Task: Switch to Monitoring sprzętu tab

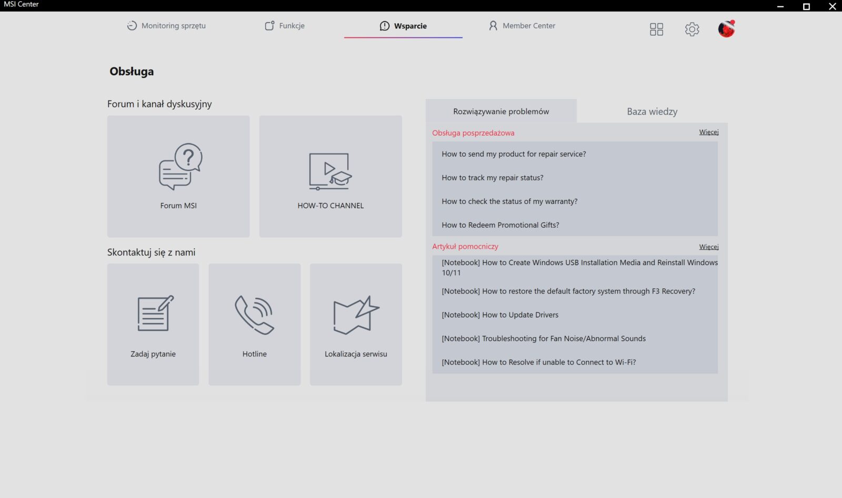Action: pos(166,26)
